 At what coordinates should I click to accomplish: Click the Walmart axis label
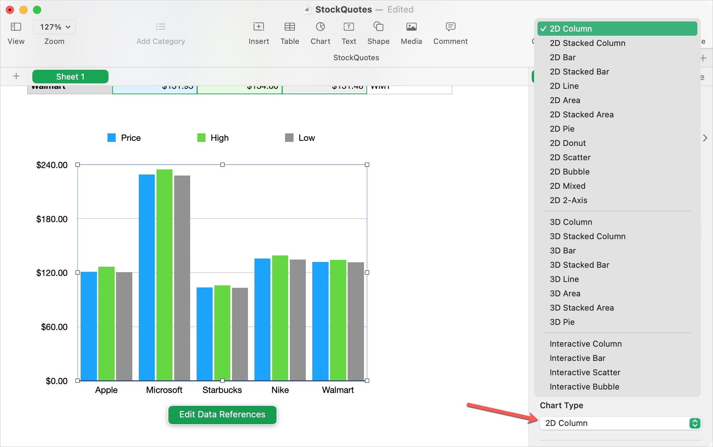click(x=338, y=390)
